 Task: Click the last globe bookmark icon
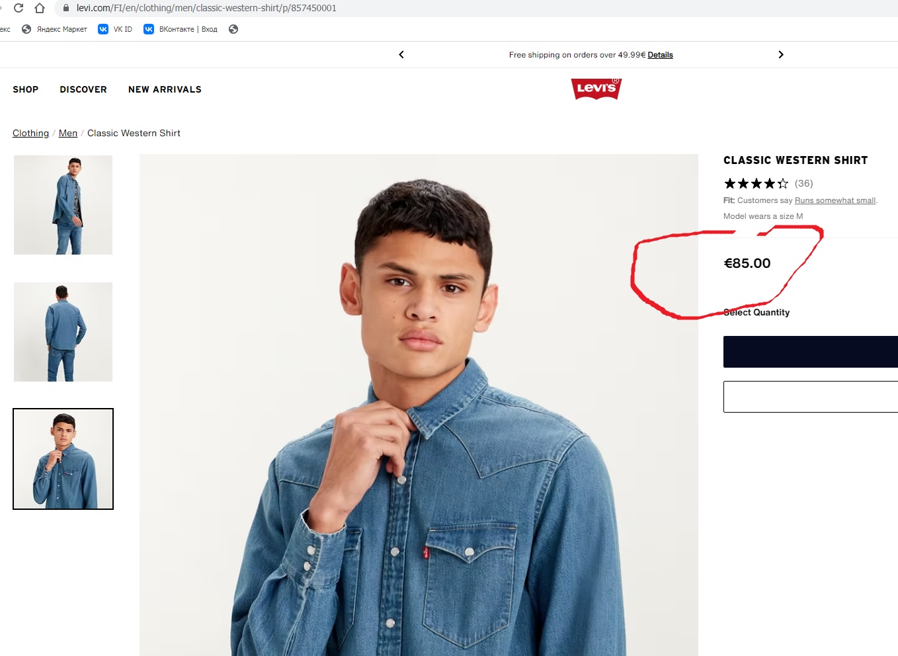point(233,29)
